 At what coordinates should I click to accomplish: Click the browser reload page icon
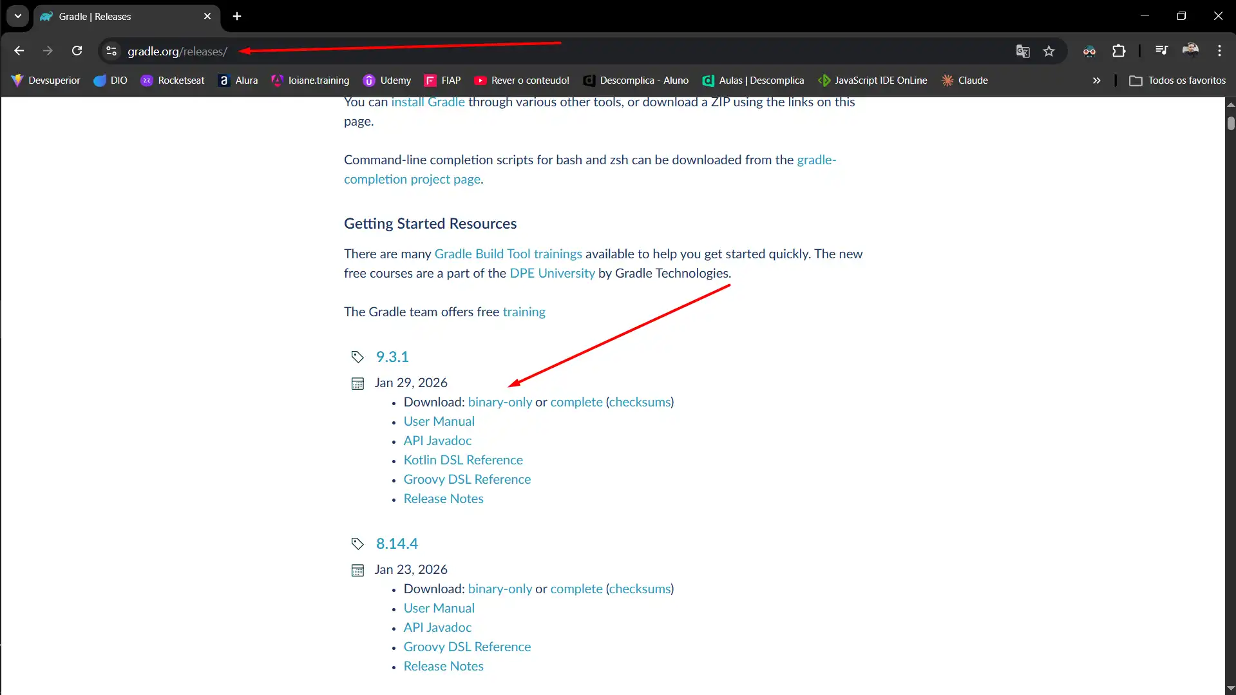(x=77, y=51)
